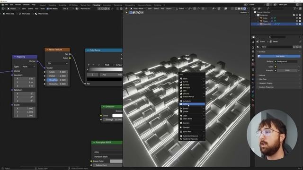Open the outliner filter funnel icon
This screenshot has height=170, width=303.
point(294,8)
